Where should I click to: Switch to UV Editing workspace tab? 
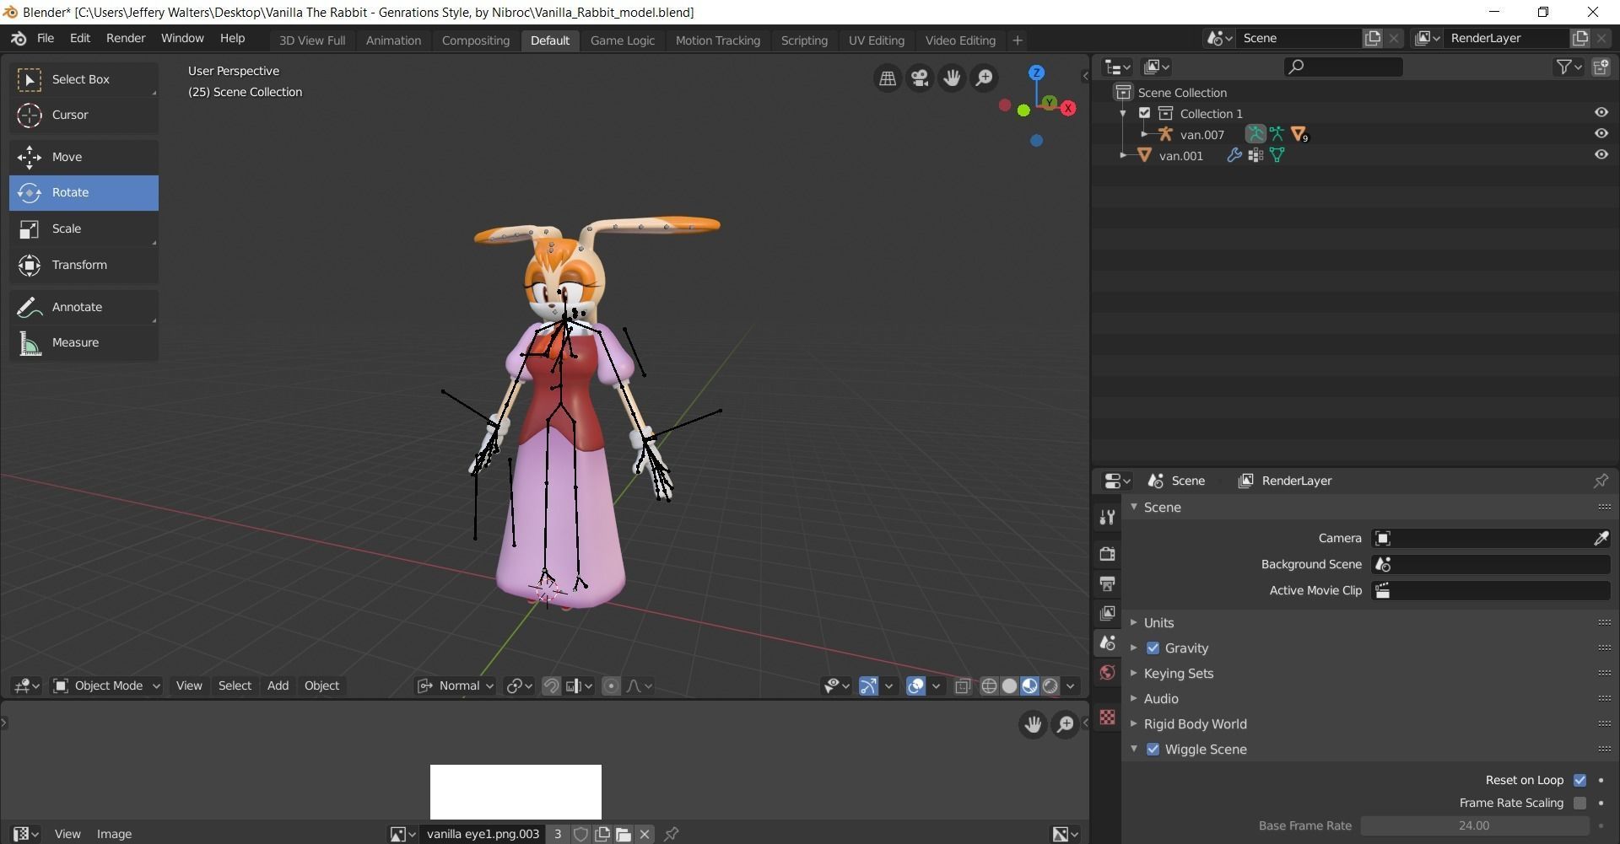coord(876,40)
